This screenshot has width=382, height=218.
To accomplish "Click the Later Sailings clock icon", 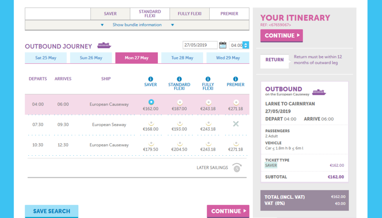I will coord(237,168).
